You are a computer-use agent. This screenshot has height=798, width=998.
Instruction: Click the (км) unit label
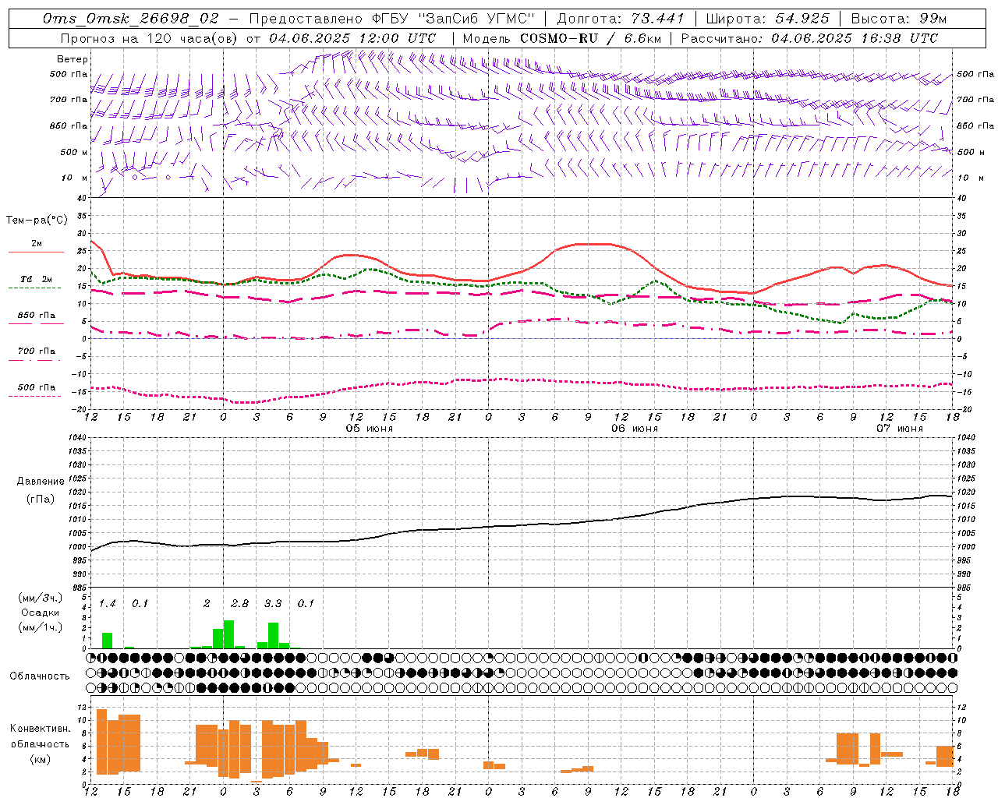tap(41, 759)
